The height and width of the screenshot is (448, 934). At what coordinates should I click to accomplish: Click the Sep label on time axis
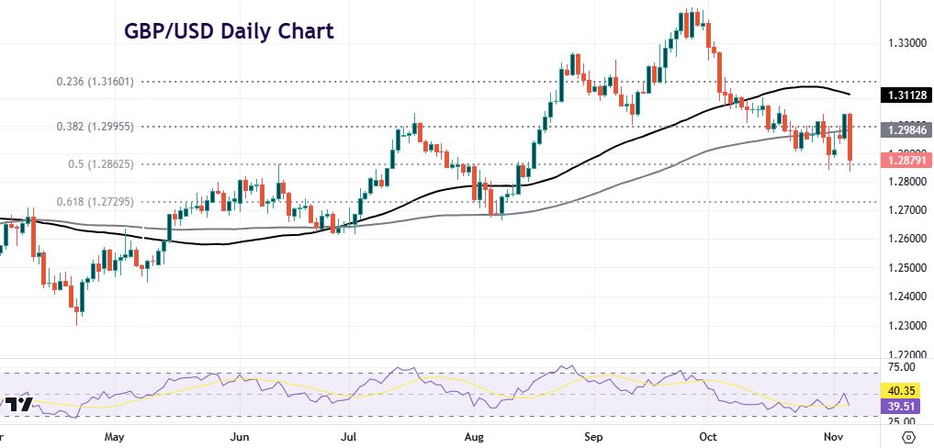(x=592, y=436)
